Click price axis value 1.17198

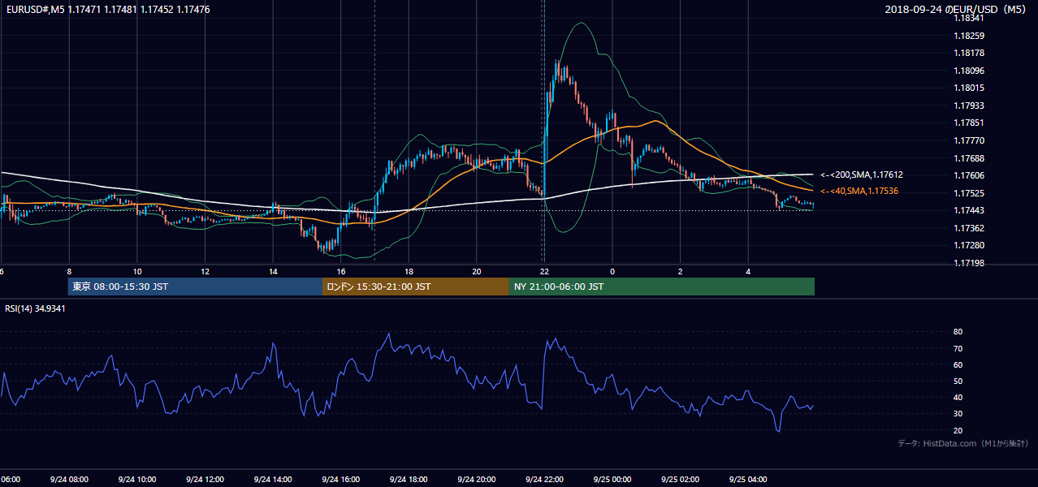pyautogui.click(x=969, y=263)
